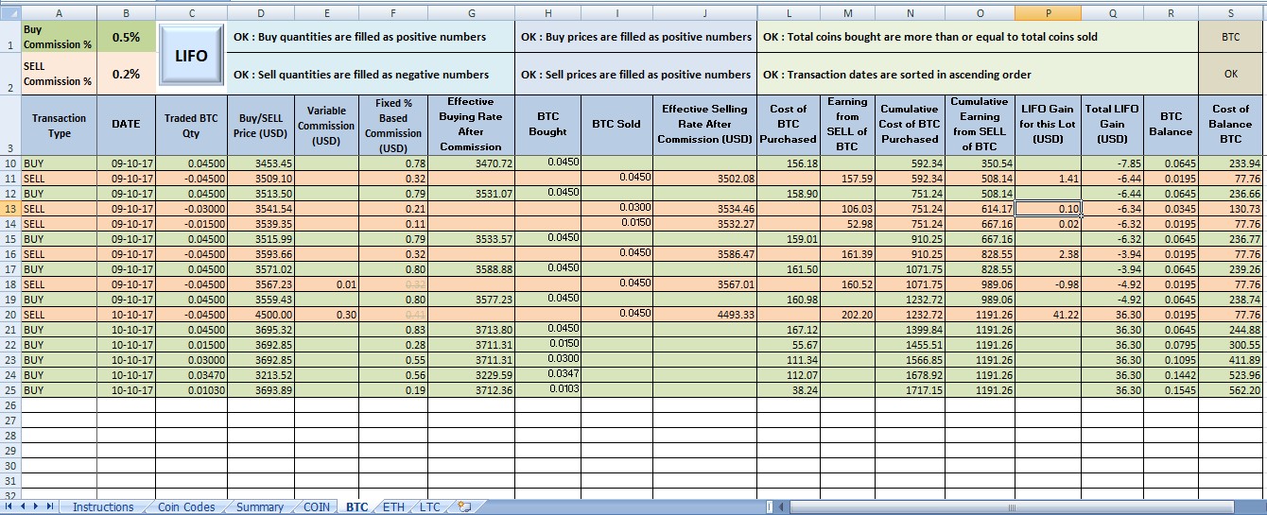Click the Buy Commission % label cell

pyautogui.click(x=59, y=38)
